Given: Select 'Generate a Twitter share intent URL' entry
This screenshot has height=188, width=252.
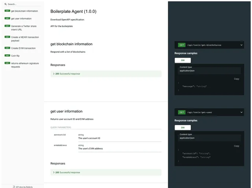Looking at the screenshot, I should [24, 28].
